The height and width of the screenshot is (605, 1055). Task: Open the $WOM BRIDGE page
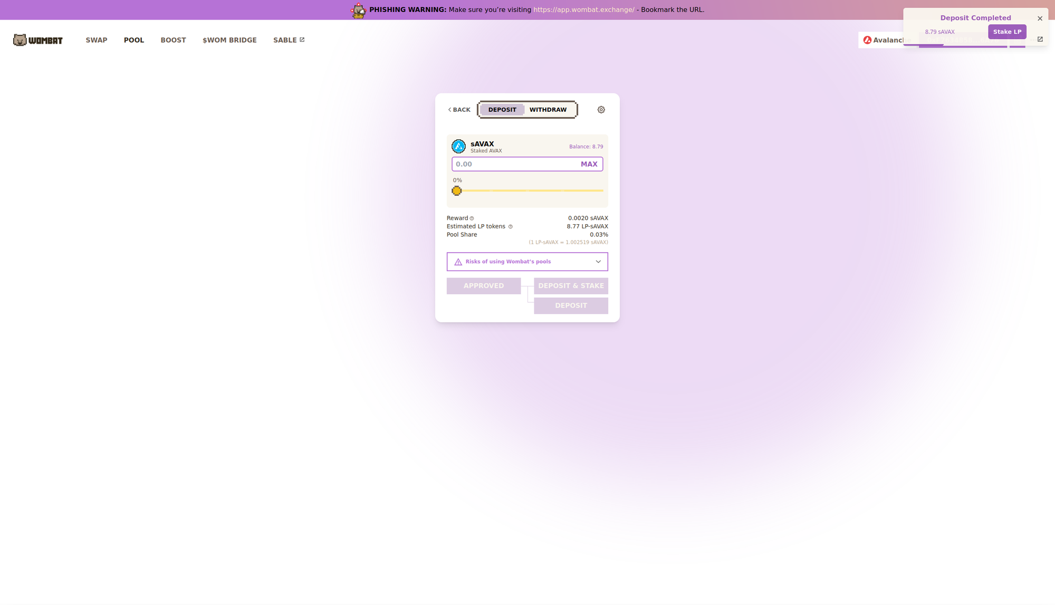[x=229, y=40]
